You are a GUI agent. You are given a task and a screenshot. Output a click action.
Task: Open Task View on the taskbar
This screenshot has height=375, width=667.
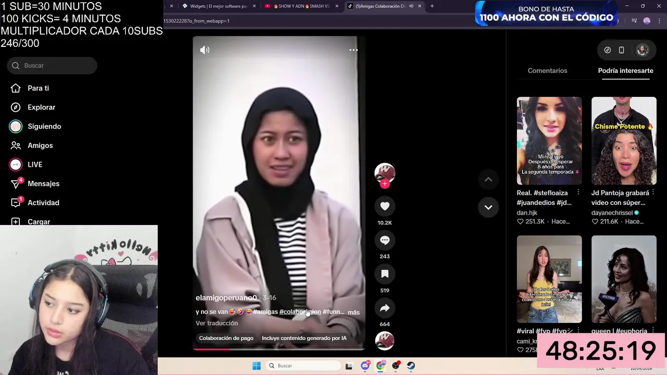click(349, 366)
